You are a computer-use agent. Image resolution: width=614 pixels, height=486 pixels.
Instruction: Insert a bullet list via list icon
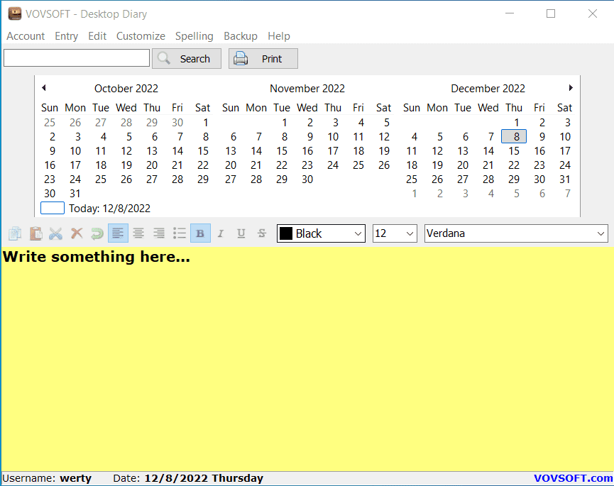coord(180,233)
